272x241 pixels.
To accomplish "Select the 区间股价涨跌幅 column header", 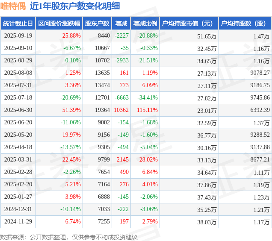I will (x=59, y=23).
